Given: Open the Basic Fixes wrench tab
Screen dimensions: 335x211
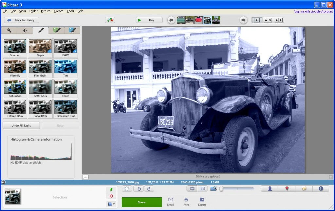Looking at the screenshot, I should coord(9,30).
